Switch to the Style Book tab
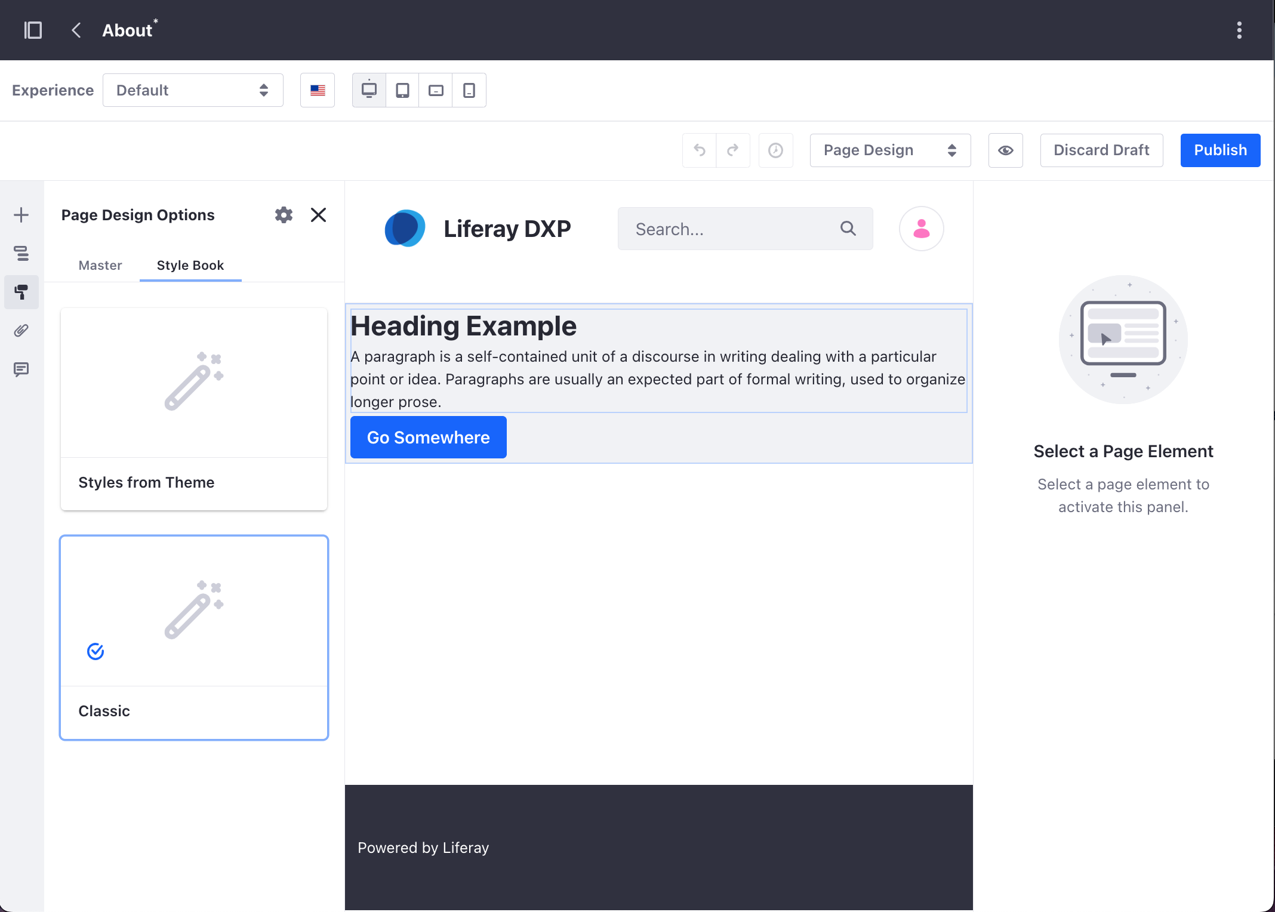1275x912 pixels. [x=189, y=264]
